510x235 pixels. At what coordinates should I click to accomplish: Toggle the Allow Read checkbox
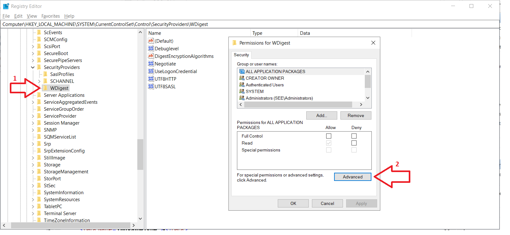(x=329, y=143)
